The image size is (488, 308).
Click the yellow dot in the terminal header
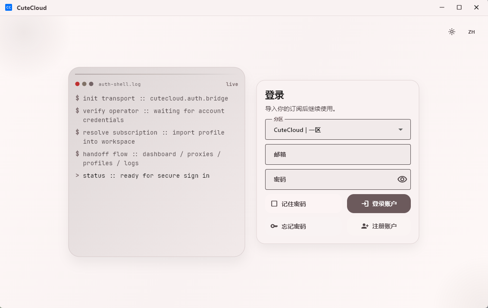pos(84,84)
